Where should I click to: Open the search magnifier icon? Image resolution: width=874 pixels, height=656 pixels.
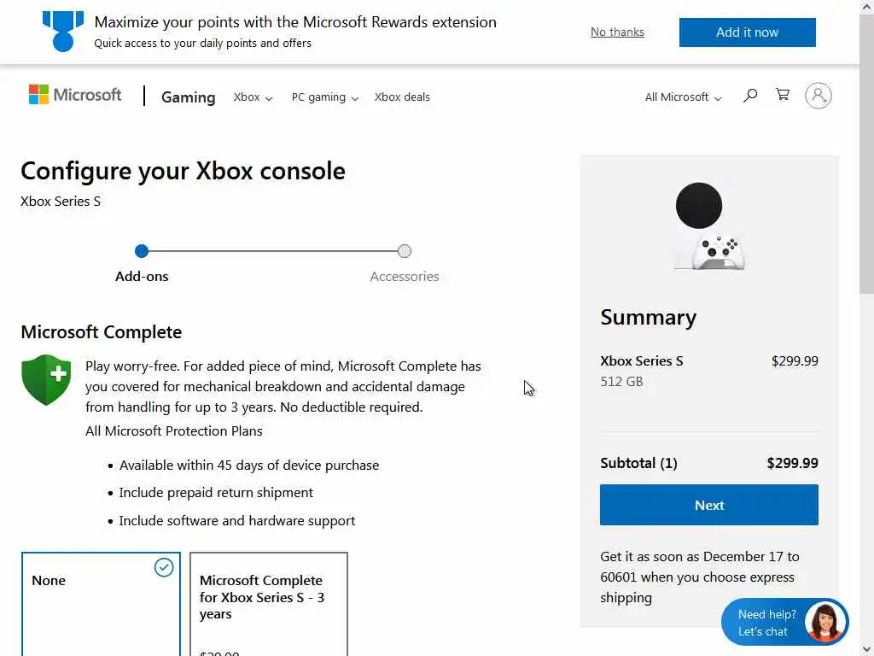coord(750,96)
